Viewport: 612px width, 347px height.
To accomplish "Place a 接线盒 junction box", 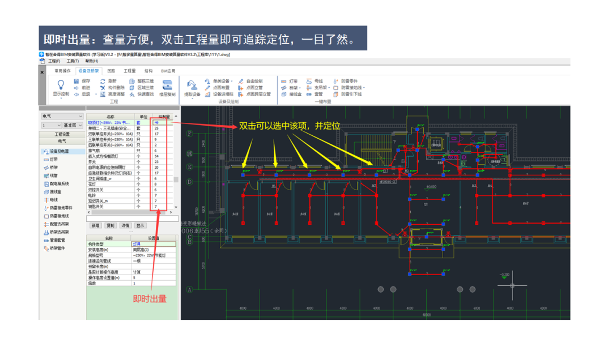I will click(291, 95).
